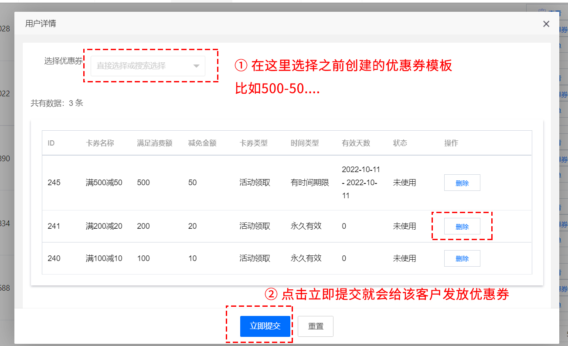This screenshot has width=568, height=346.
Task: Open the 选择优惠券 dropdown arrow
Action: pos(196,66)
